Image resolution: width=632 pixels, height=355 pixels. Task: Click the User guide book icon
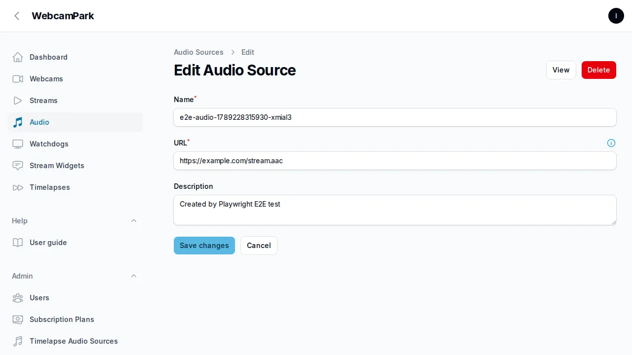[18, 243]
